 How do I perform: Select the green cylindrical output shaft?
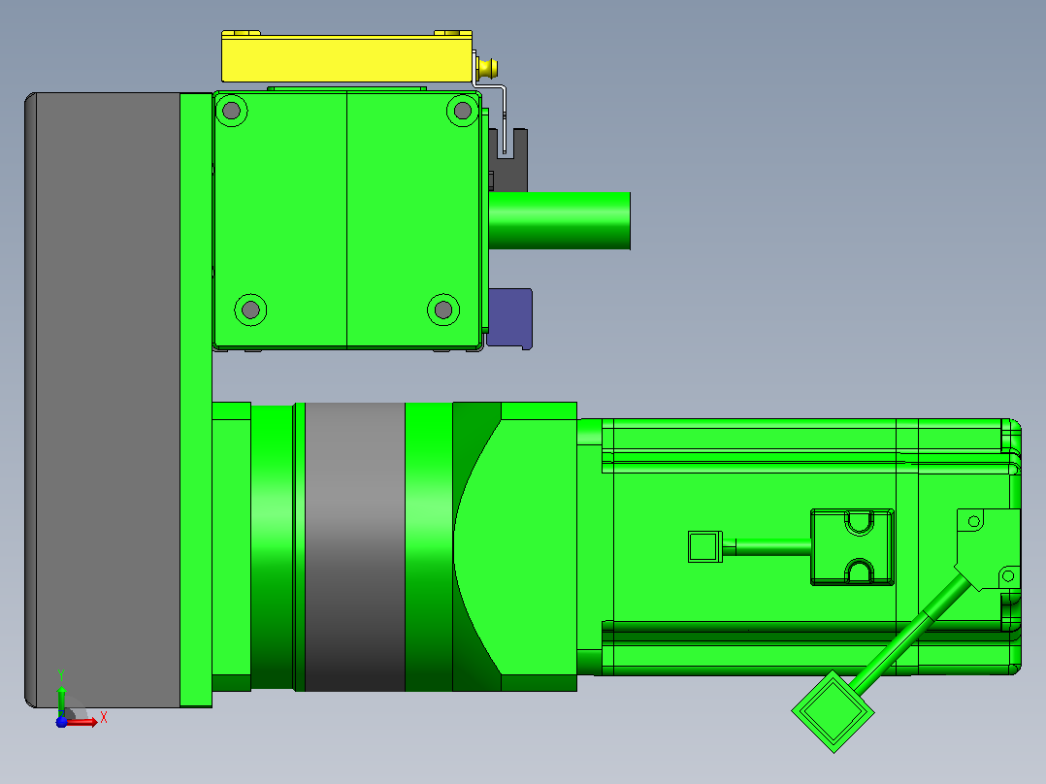559,221
